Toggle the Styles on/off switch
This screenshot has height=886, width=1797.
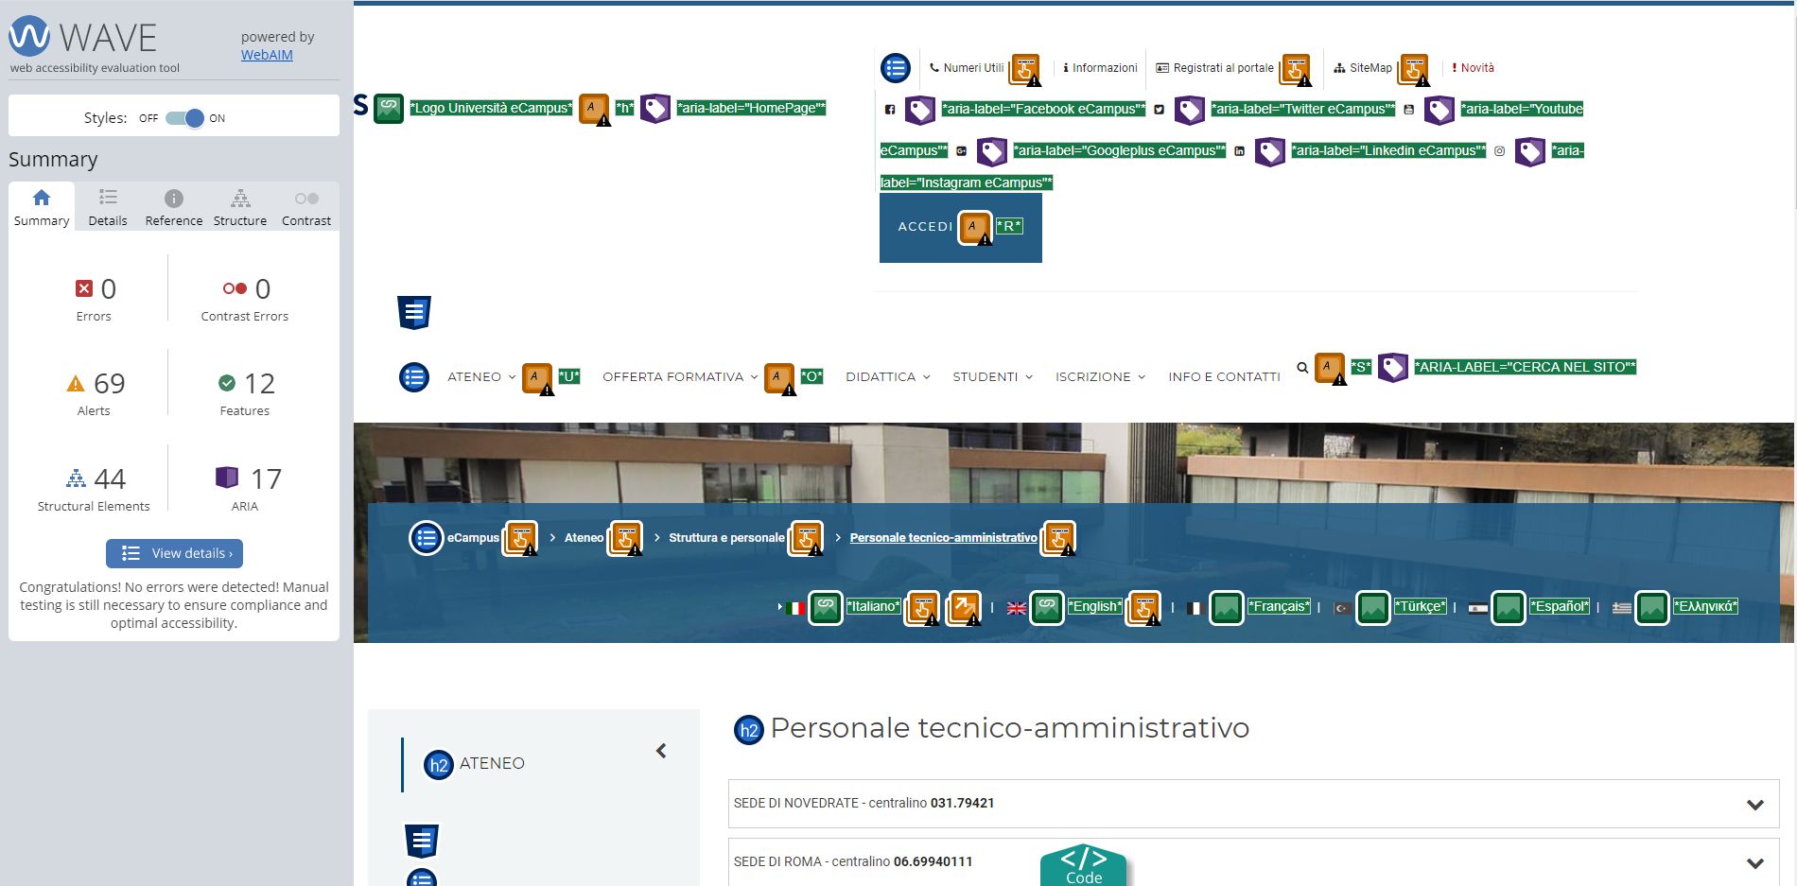(184, 118)
